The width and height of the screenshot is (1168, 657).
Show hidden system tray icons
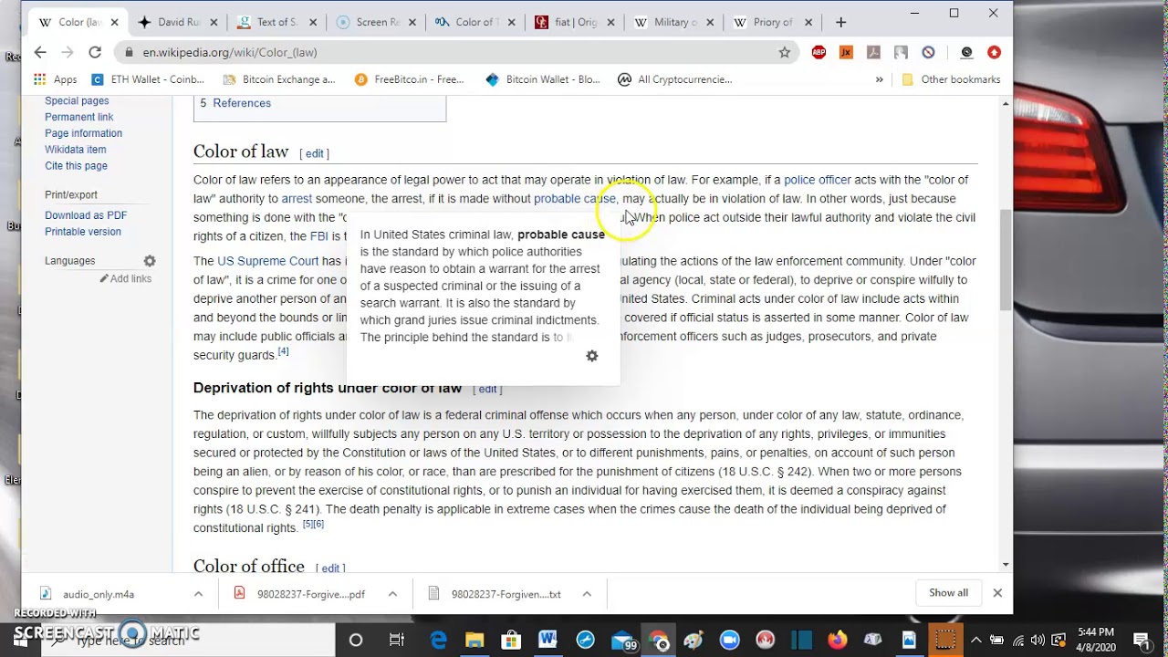[x=975, y=640]
